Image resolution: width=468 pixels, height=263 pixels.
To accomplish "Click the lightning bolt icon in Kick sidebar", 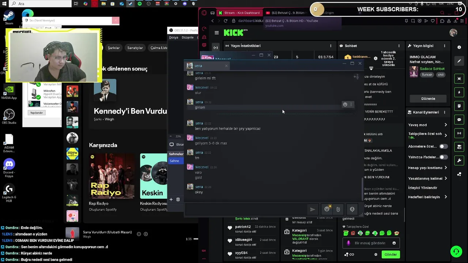I will click(x=459, y=92).
